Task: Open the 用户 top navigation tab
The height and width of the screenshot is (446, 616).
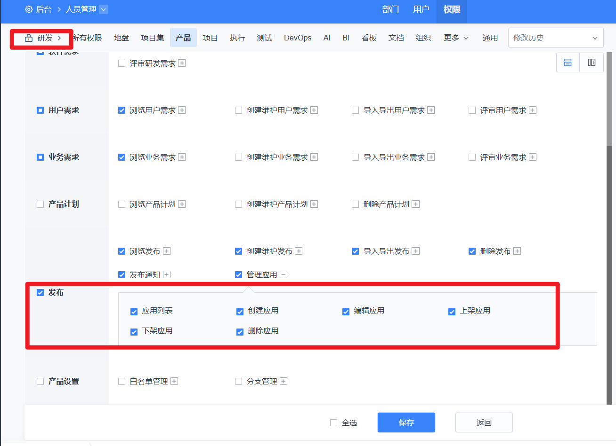Action: coord(421,9)
